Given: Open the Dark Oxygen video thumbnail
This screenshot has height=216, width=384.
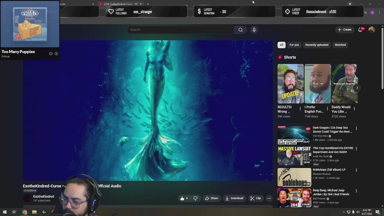Looking at the screenshot, I should pyautogui.click(x=294, y=135).
